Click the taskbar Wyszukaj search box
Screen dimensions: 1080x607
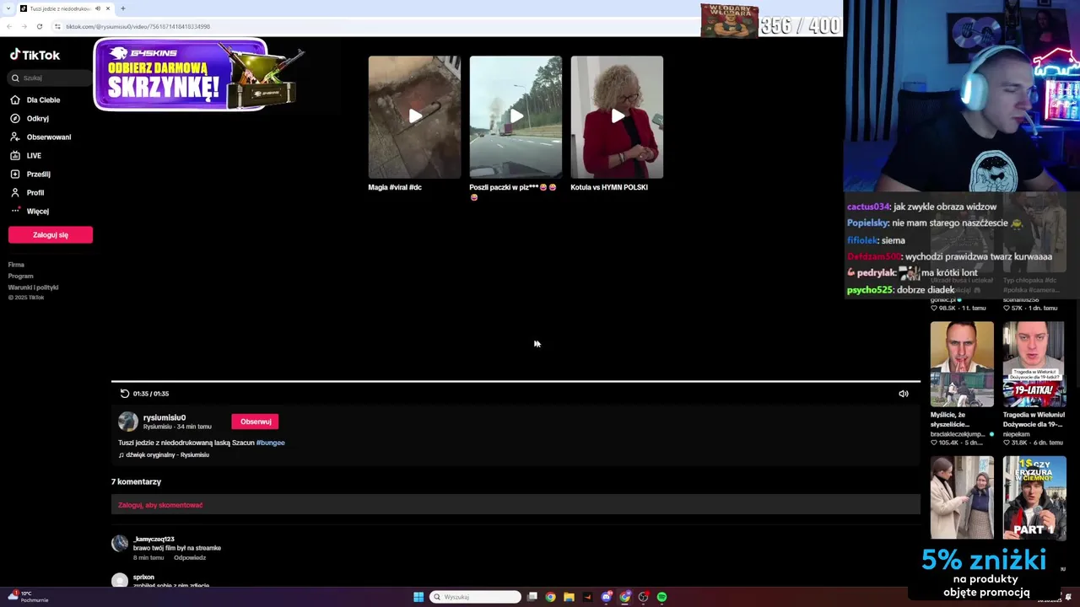click(x=475, y=597)
